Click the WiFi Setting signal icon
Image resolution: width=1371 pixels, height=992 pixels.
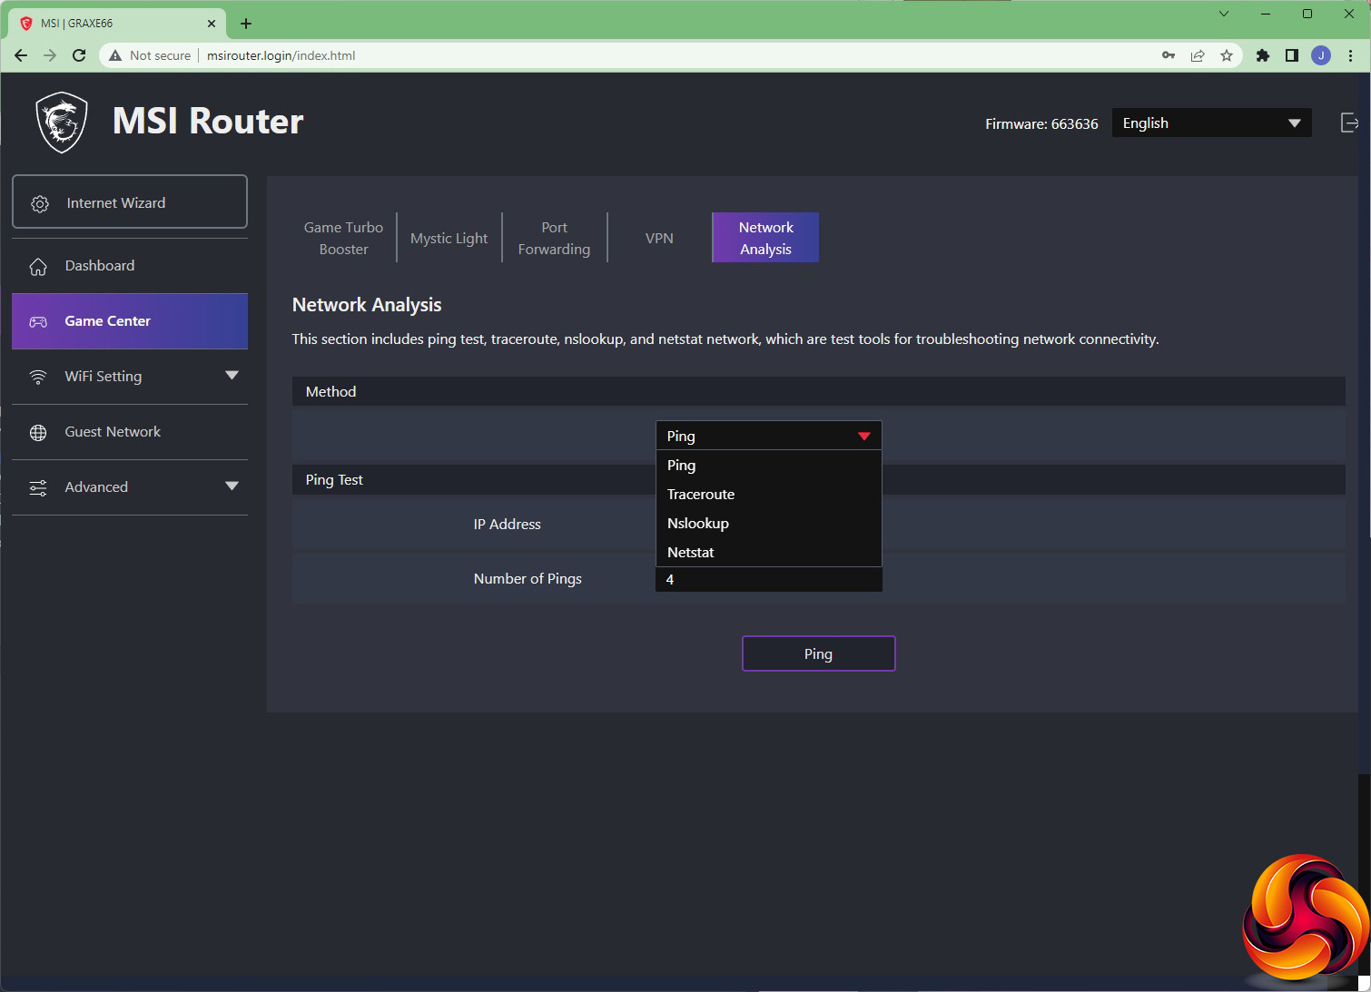[38, 377]
